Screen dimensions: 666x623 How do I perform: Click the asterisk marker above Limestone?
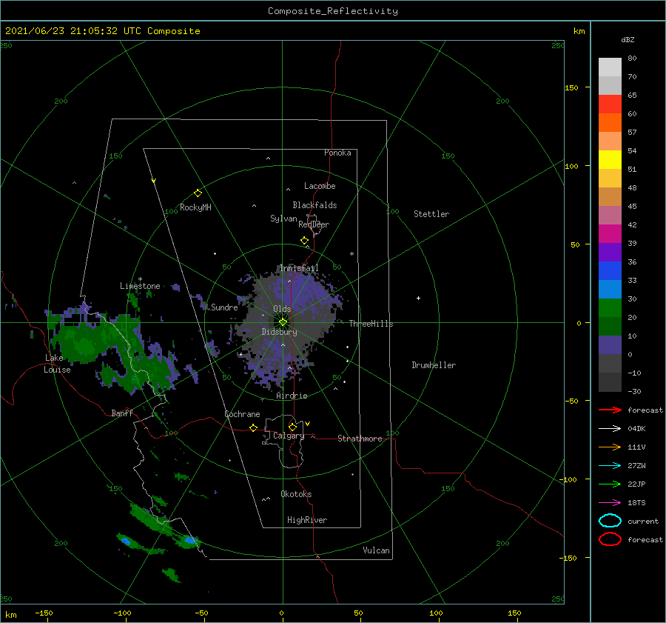(140, 279)
